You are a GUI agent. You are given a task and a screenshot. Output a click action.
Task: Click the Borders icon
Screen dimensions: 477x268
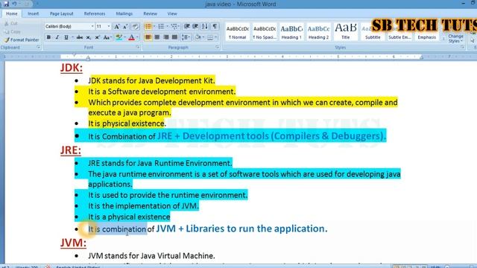coord(210,37)
